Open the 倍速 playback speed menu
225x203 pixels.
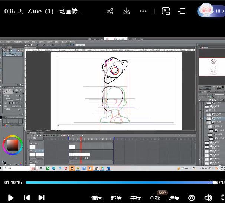point(97,198)
